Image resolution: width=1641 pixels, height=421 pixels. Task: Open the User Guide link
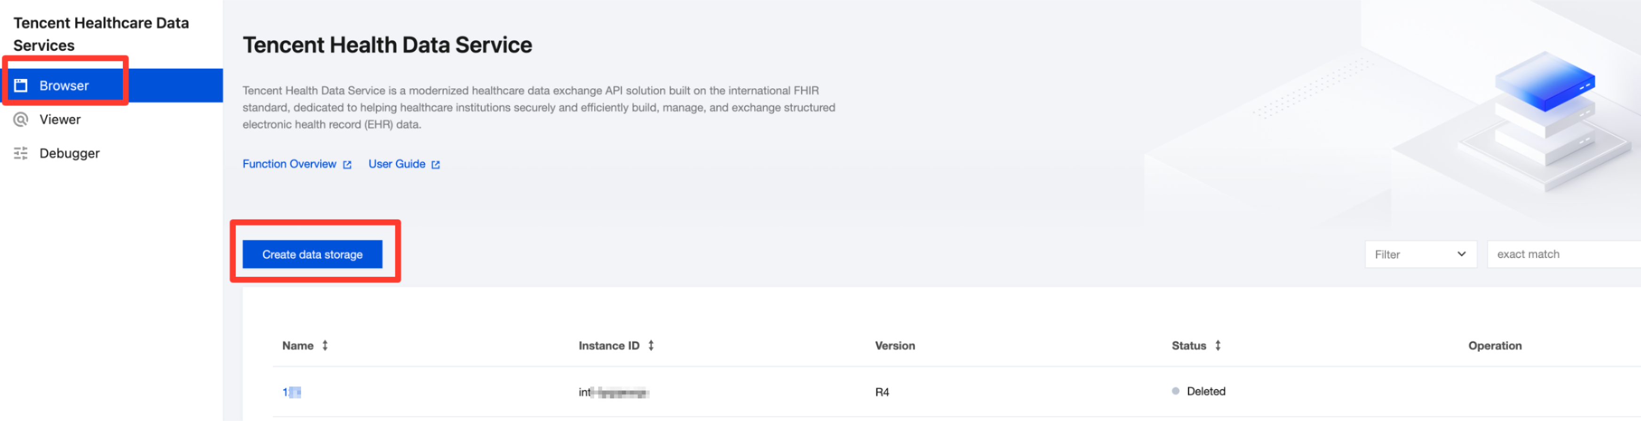click(x=397, y=164)
